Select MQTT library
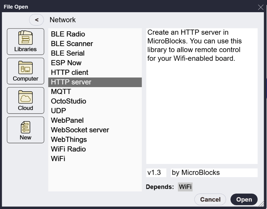 pyautogui.click(x=95, y=92)
